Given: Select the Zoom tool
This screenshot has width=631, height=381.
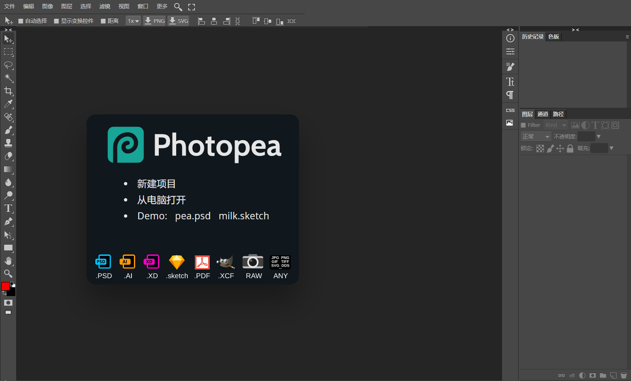Looking at the screenshot, I should coord(8,274).
